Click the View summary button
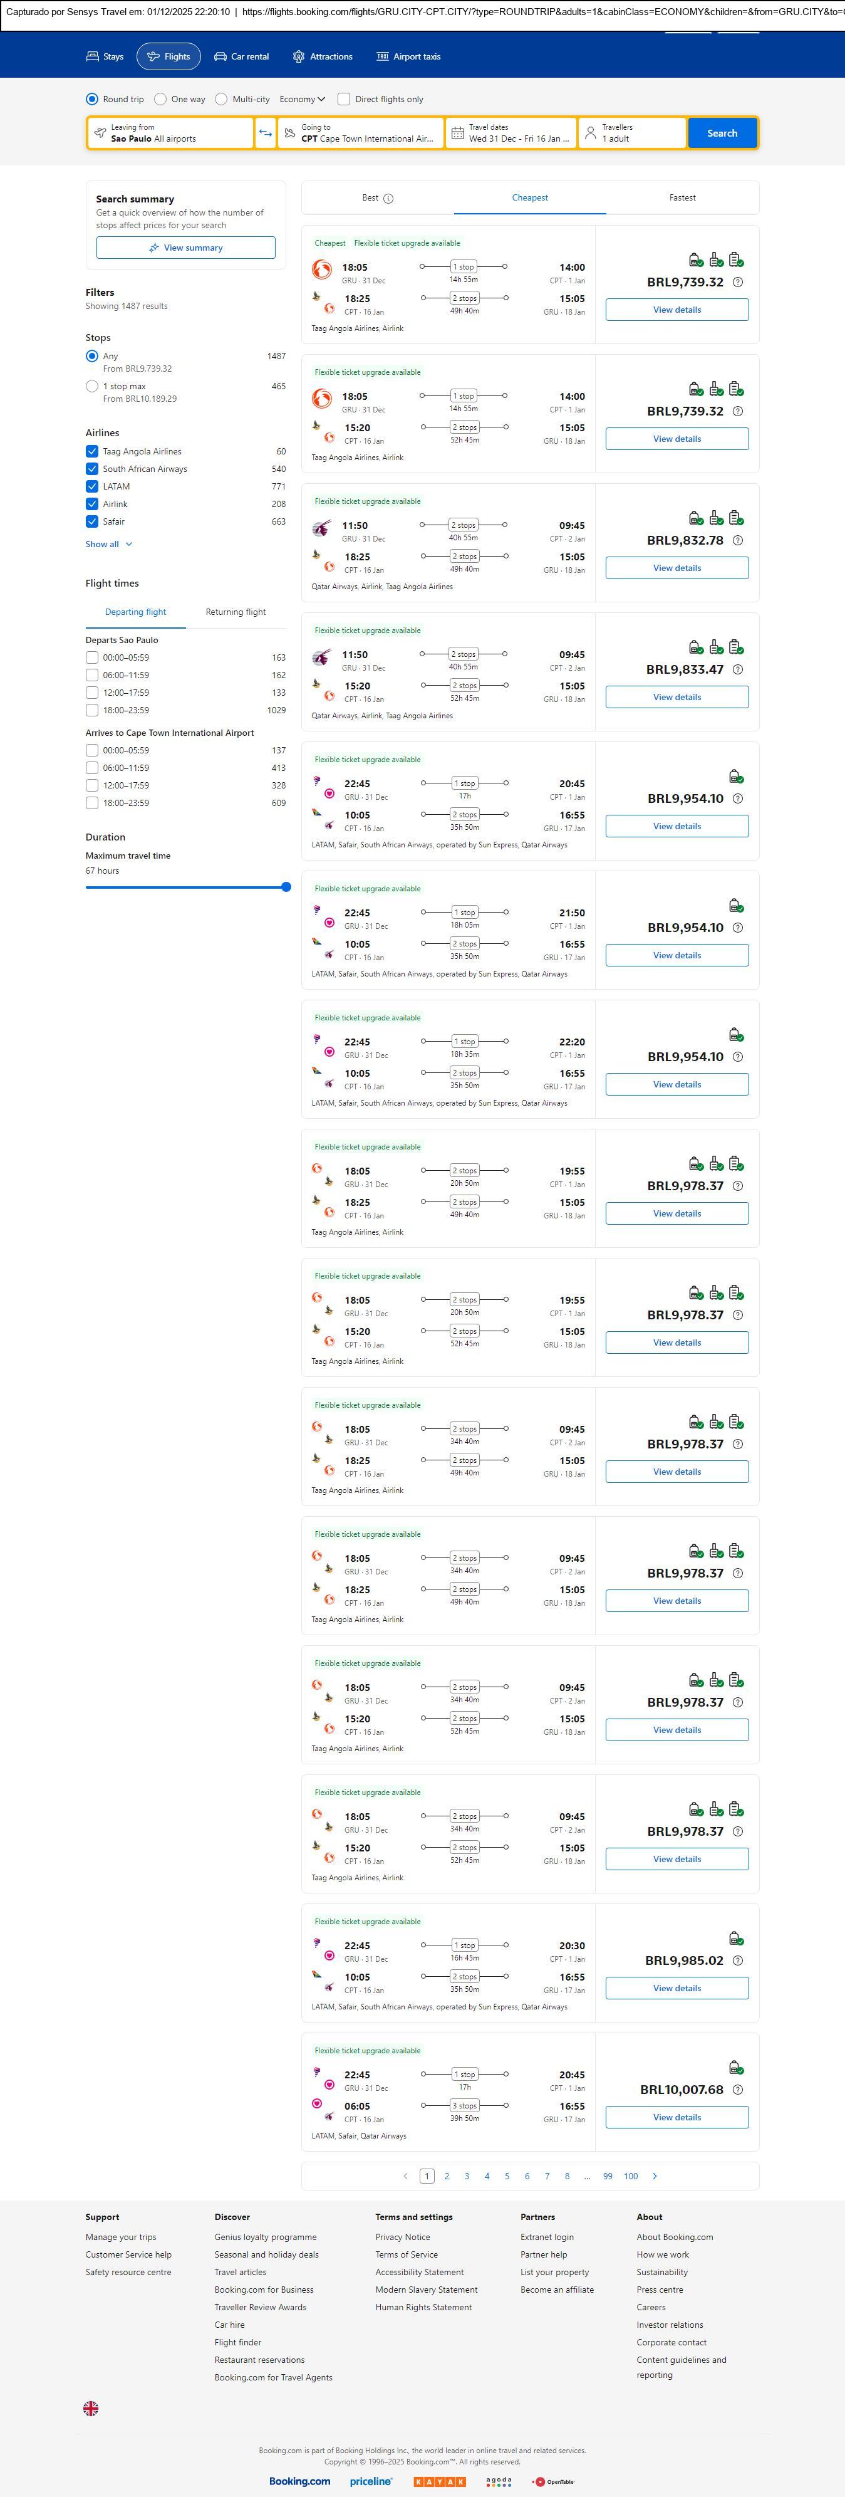The image size is (845, 2497). [x=185, y=248]
